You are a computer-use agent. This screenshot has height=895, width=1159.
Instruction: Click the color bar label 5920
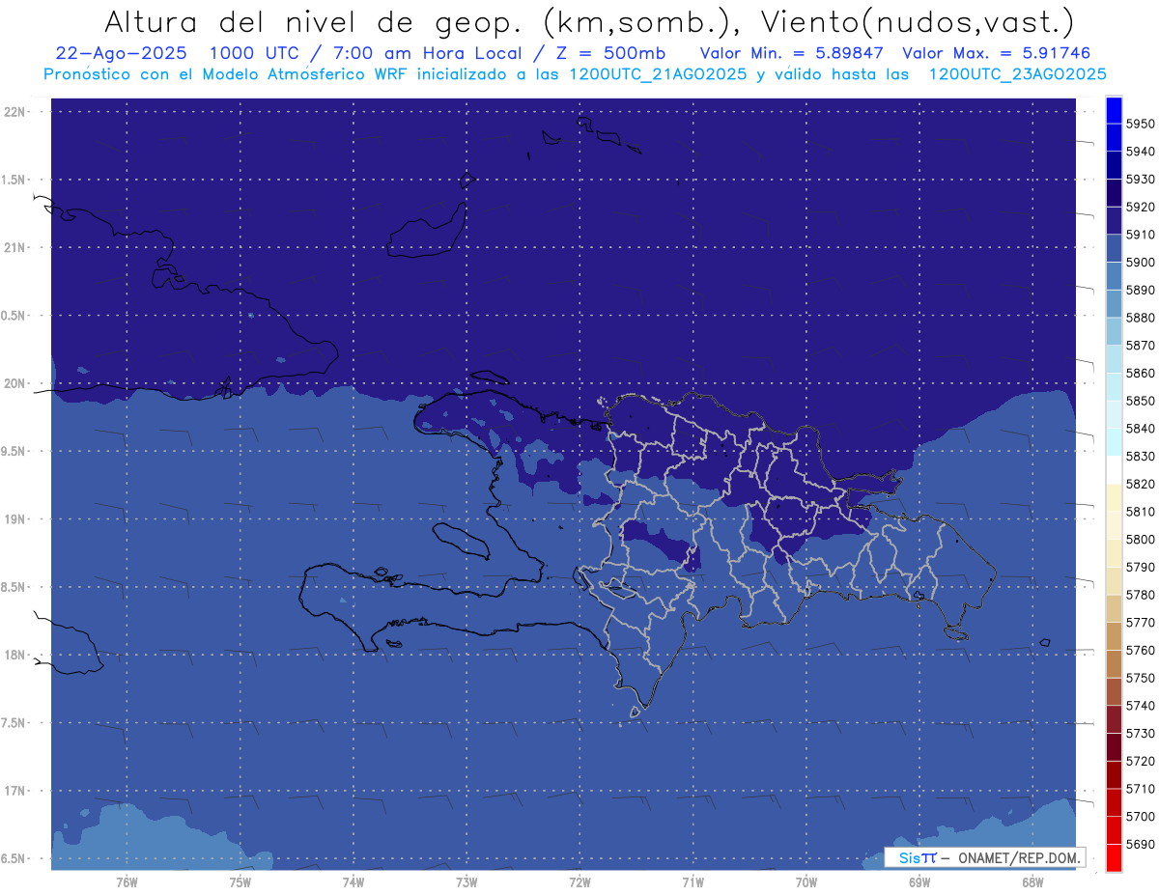coord(1140,208)
